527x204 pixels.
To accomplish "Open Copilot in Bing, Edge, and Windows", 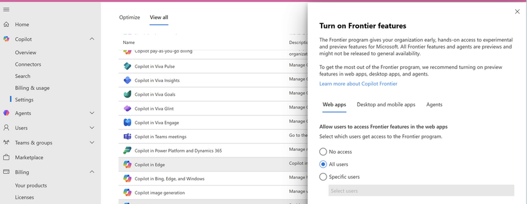I will [x=169, y=179].
